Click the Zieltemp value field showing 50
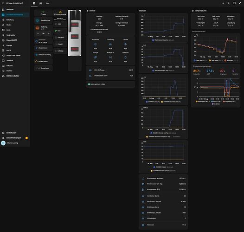244x232 pixels. (44, 33)
